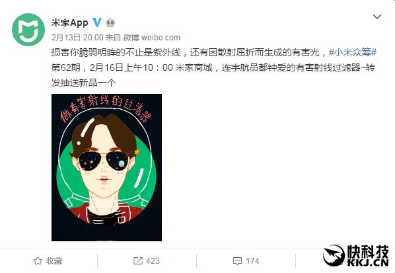Click the red handwritten caption in poster
Viewport: 395px width, 273px height.
pos(106,108)
